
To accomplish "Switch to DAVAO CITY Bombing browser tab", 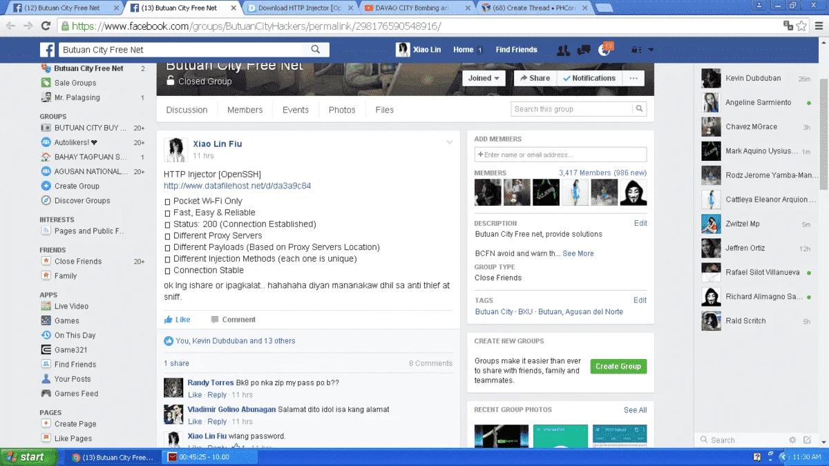I will [417, 8].
